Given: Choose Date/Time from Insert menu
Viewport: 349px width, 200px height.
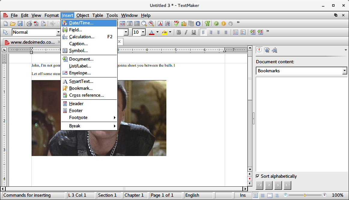Looking at the screenshot, I should pyautogui.click(x=89, y=23).
